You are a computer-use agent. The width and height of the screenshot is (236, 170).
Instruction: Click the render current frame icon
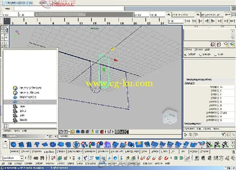point(203,158)
